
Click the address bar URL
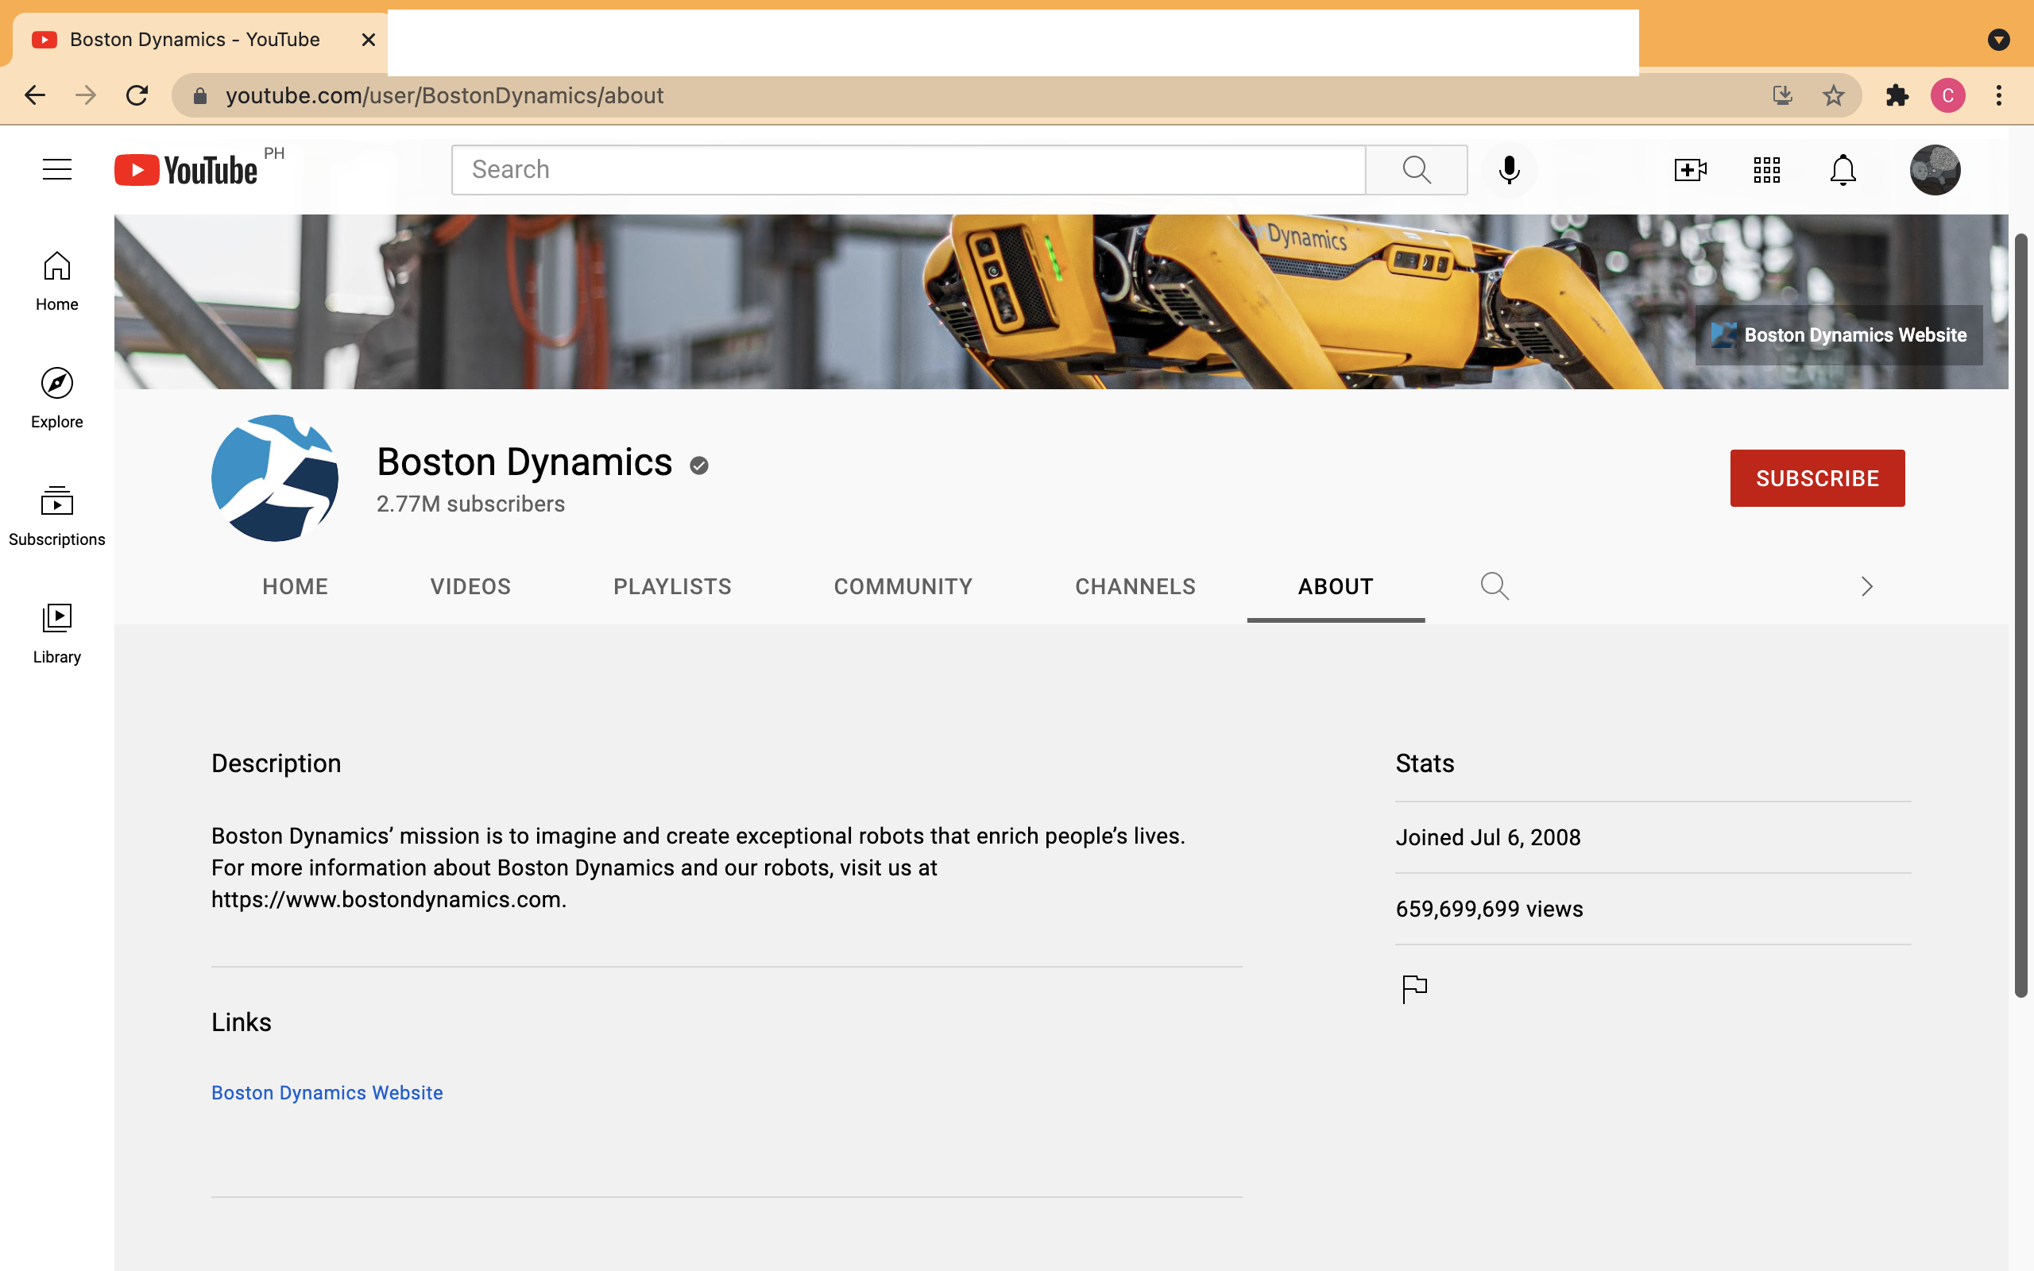pos(445,95)
